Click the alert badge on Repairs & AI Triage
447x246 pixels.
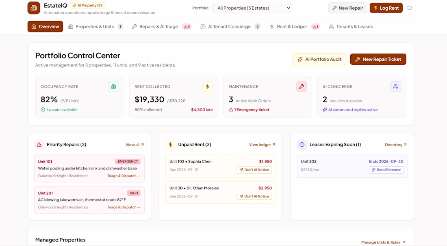187,27
